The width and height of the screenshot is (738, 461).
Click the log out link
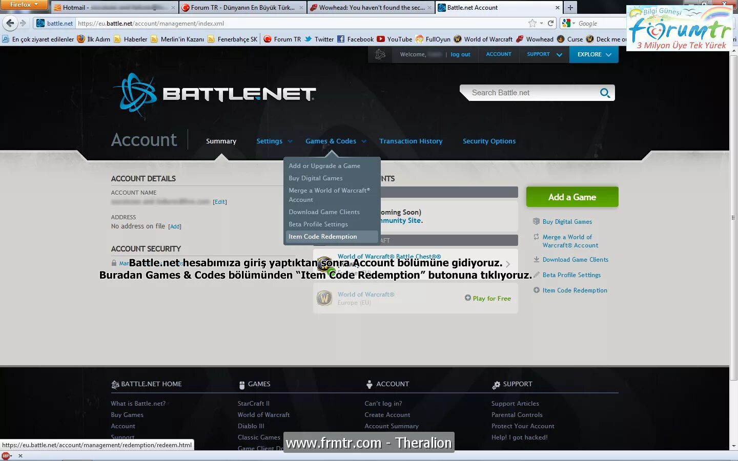(460, 54)
